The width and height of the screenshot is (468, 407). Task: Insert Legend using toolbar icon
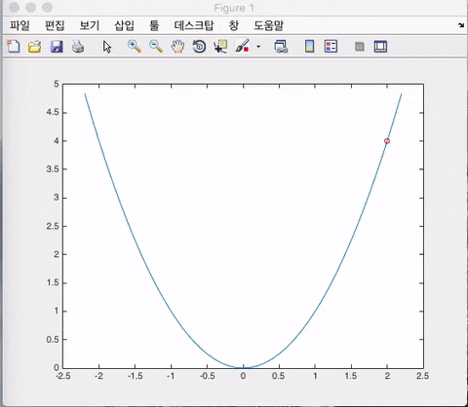[331, 47]
